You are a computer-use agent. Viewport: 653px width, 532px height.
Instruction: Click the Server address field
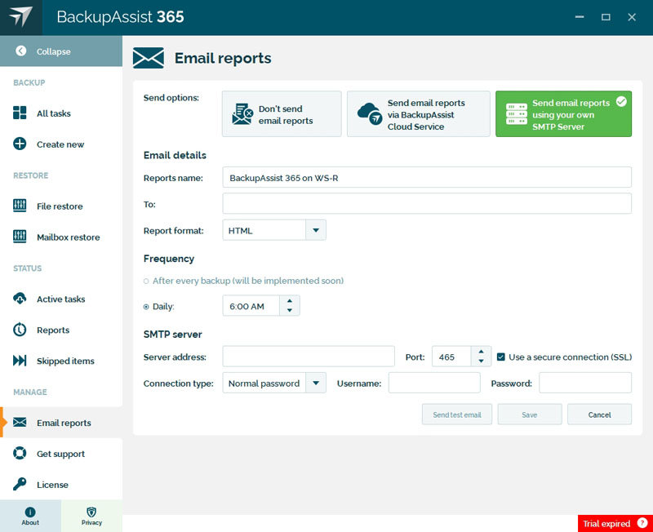pyautogui.click(x=309, y=357)
